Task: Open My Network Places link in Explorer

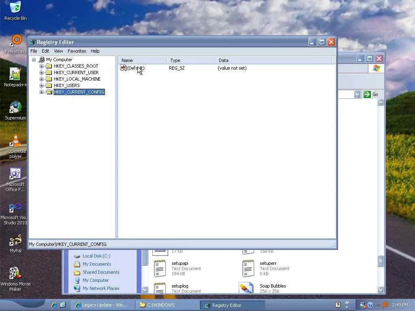Action: [x=101, y=288]
